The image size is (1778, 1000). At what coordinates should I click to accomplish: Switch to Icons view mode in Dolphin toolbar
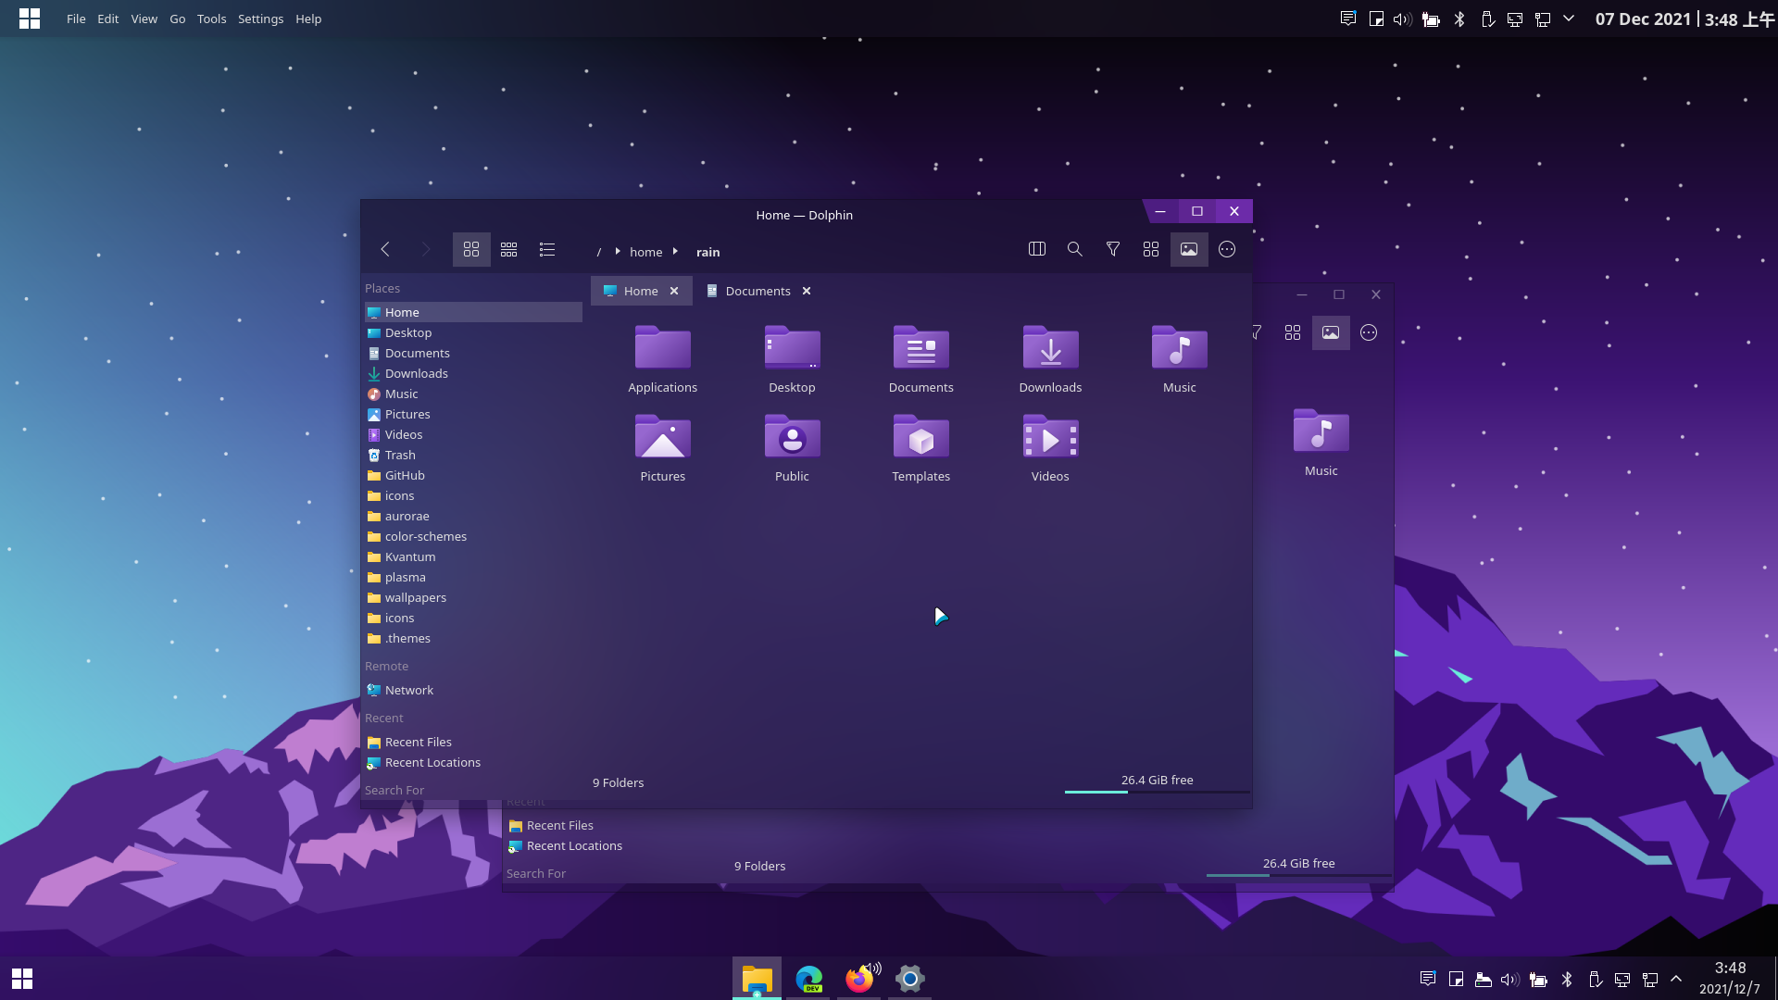click(x=471, y=250)
